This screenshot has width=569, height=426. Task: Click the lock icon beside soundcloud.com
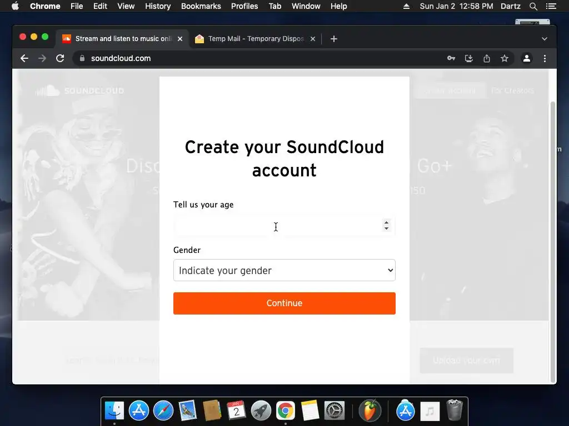82,58
